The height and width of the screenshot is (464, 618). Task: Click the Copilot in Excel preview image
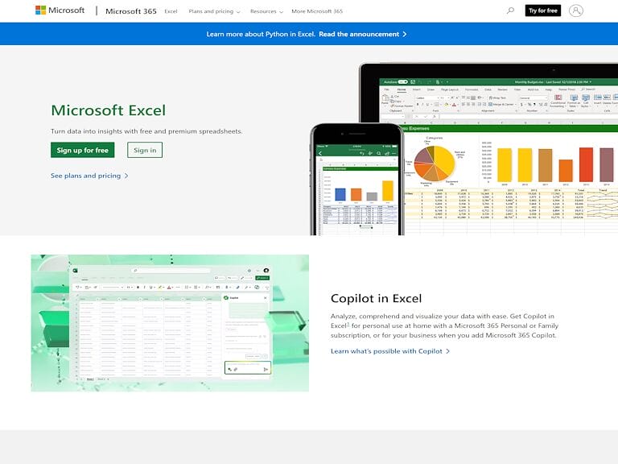point(170,323)
